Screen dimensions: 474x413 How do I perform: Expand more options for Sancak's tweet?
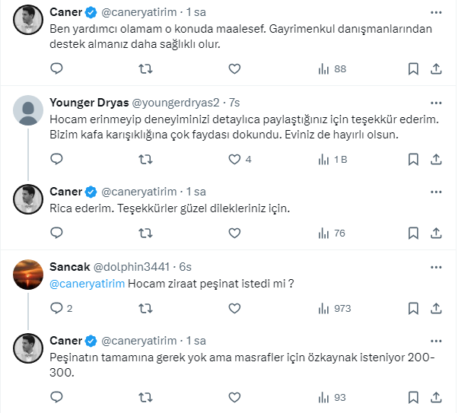tap(436, 266)
